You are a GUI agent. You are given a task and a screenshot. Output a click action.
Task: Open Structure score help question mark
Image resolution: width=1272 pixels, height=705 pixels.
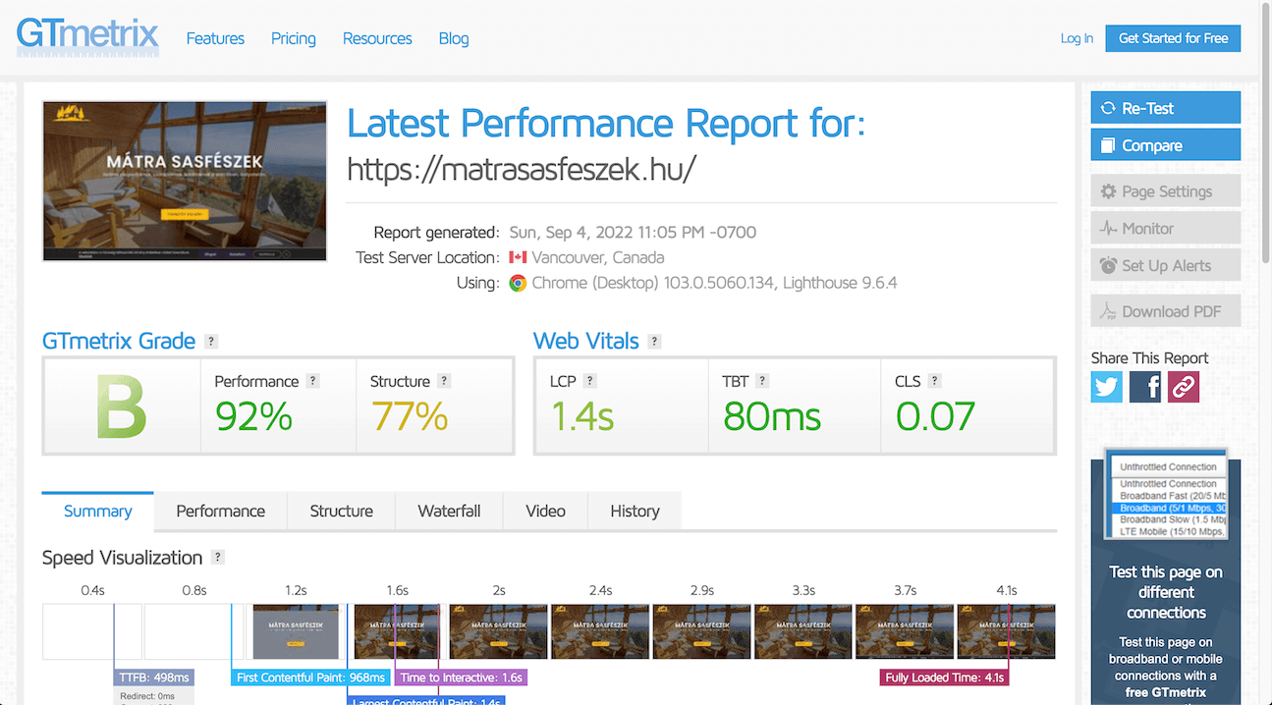pos(444,381)
